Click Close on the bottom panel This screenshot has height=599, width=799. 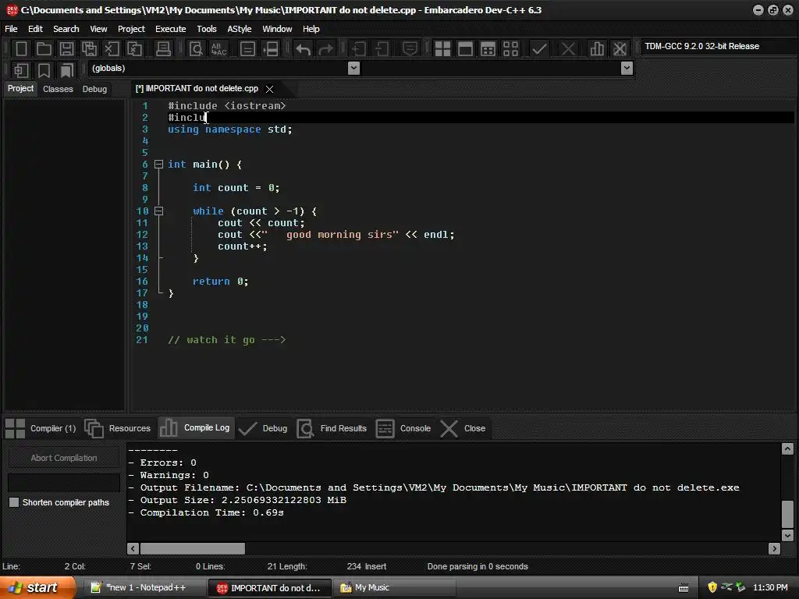click(463, 428)
